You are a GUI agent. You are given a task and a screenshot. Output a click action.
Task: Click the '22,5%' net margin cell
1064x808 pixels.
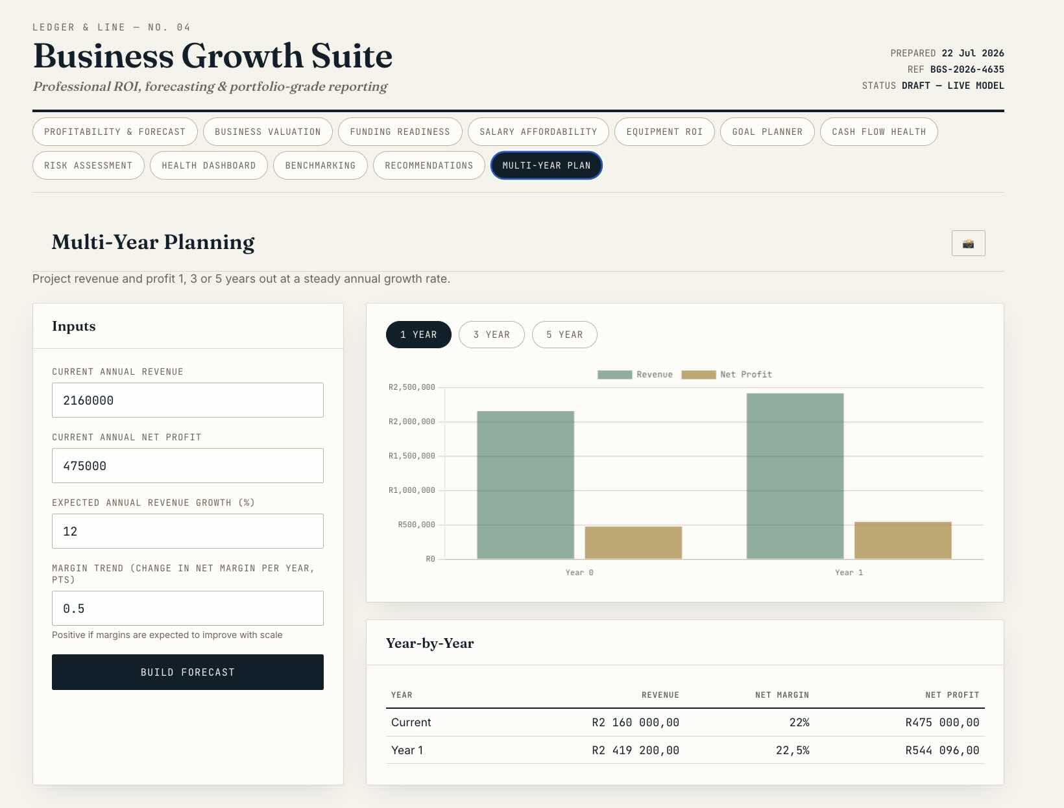pos(793,750)
